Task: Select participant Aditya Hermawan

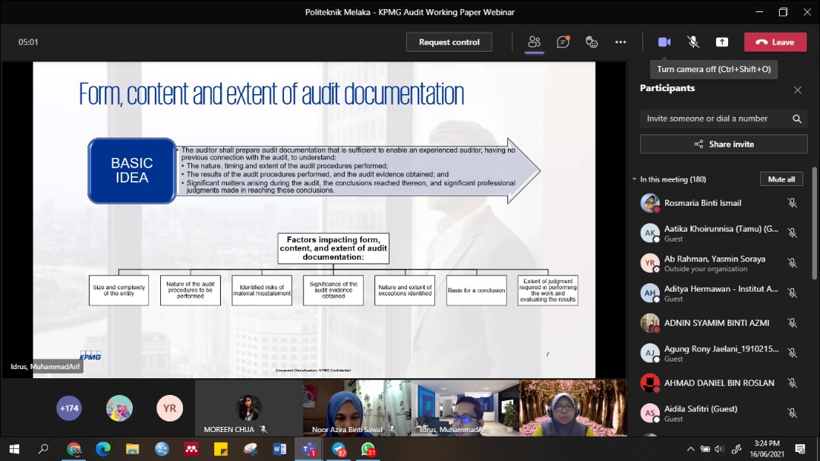Action: click(721, 293)
